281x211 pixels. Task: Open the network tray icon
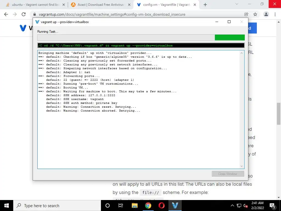[x=239, y=206]
